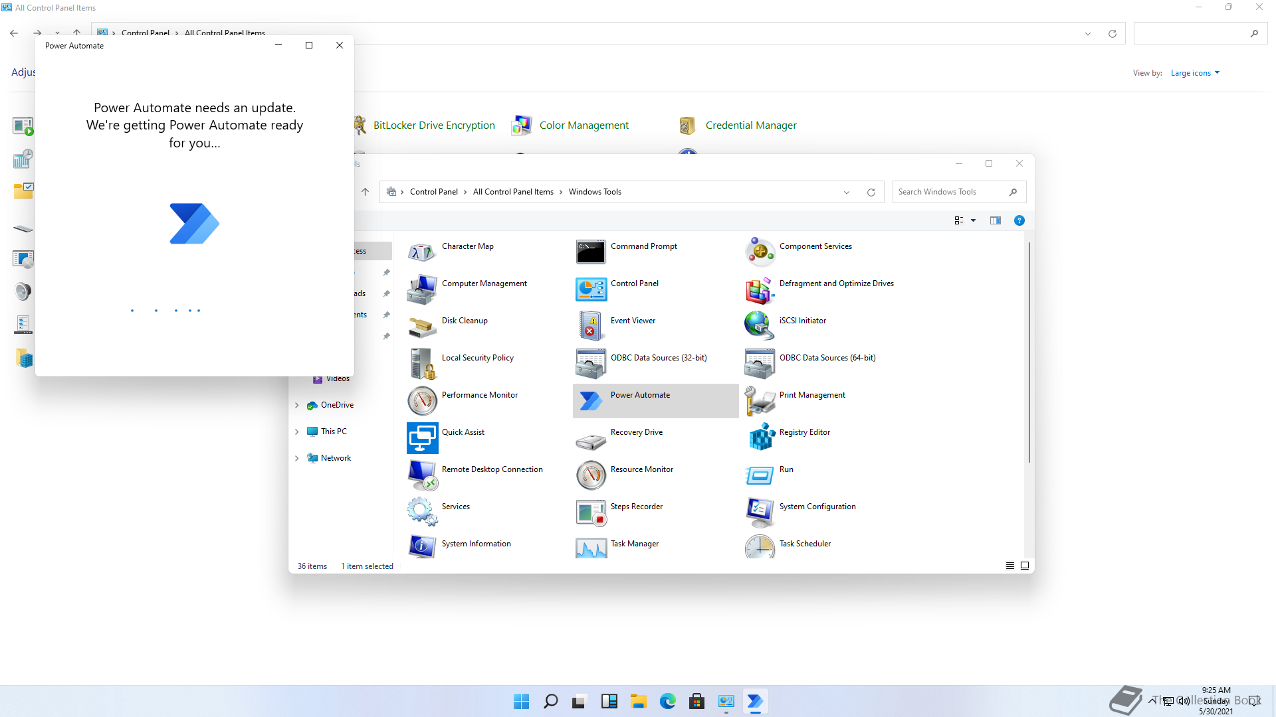The image size is (1276, 717).
Task: Open Microsoft Store from taskbar
Action: point(697,701)
